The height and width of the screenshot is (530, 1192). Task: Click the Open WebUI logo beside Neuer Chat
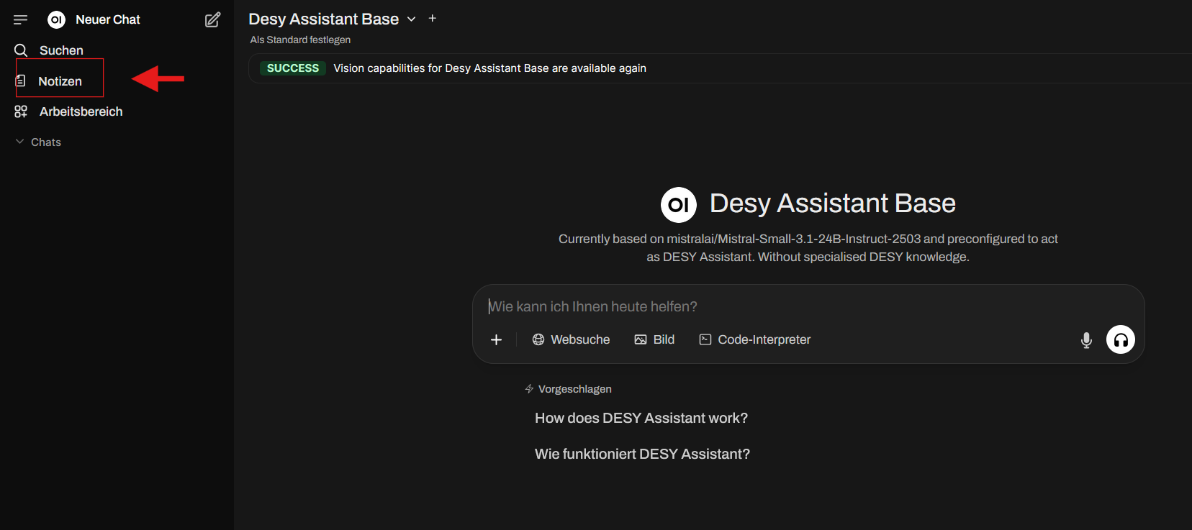(56, 19)
